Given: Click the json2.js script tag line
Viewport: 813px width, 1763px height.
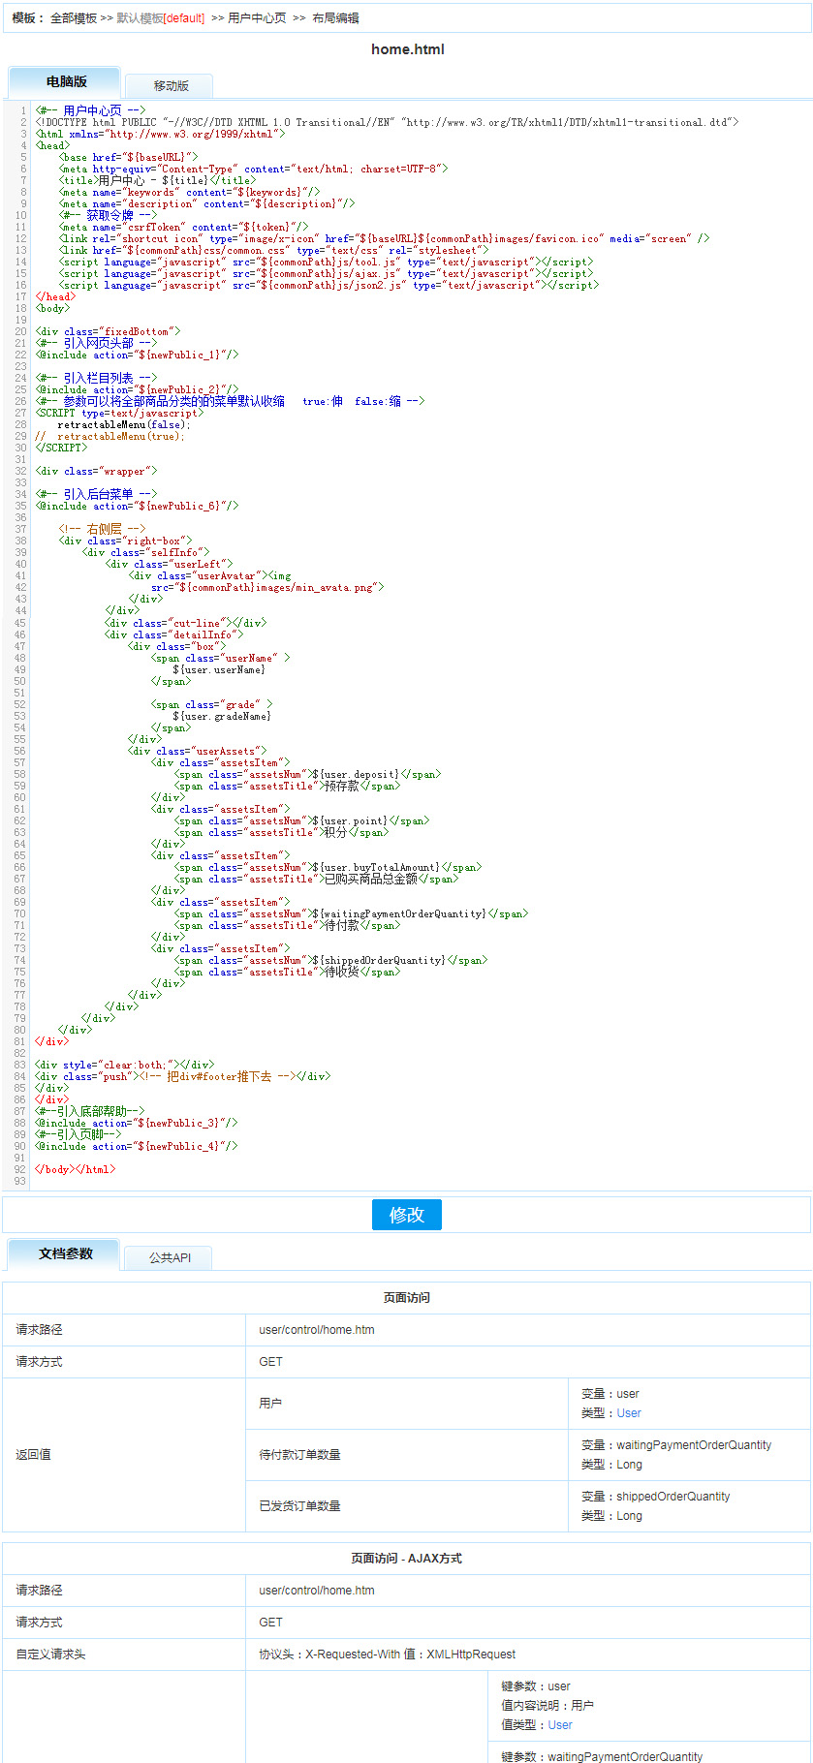Looking at the screenshot, I should pyautogui.click(x=328, y=285).
